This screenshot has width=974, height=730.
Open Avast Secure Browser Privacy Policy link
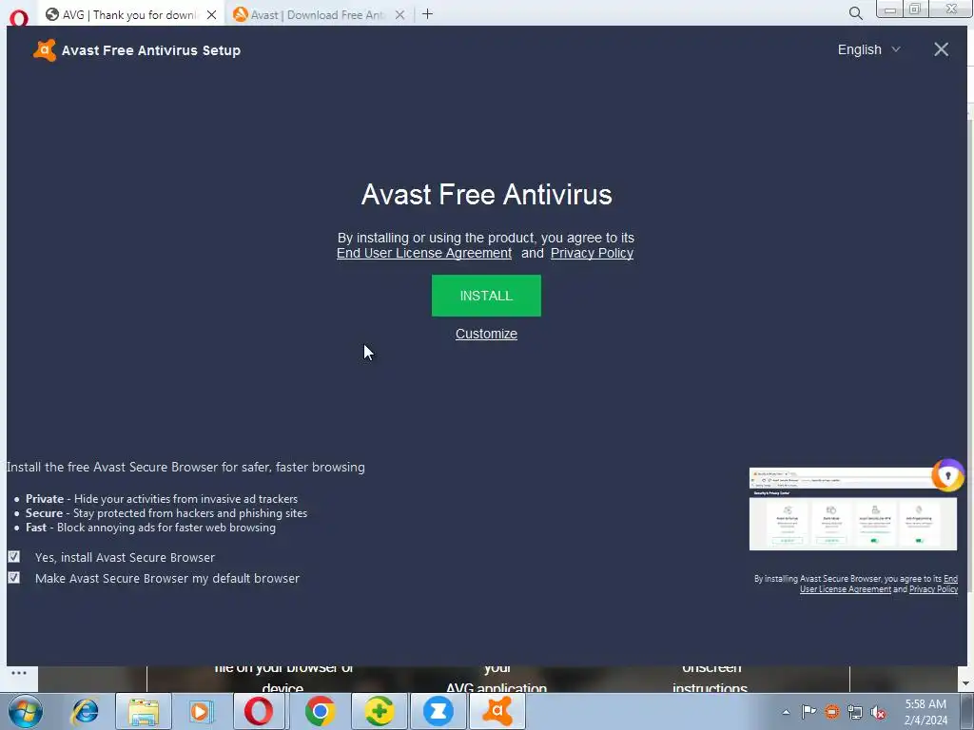coord(933,589)
